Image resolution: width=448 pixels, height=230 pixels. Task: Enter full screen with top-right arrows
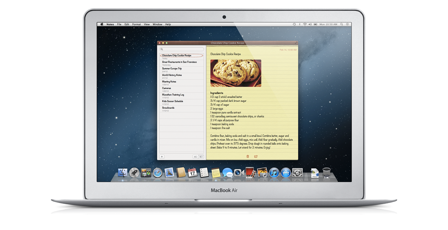[296, 43]
